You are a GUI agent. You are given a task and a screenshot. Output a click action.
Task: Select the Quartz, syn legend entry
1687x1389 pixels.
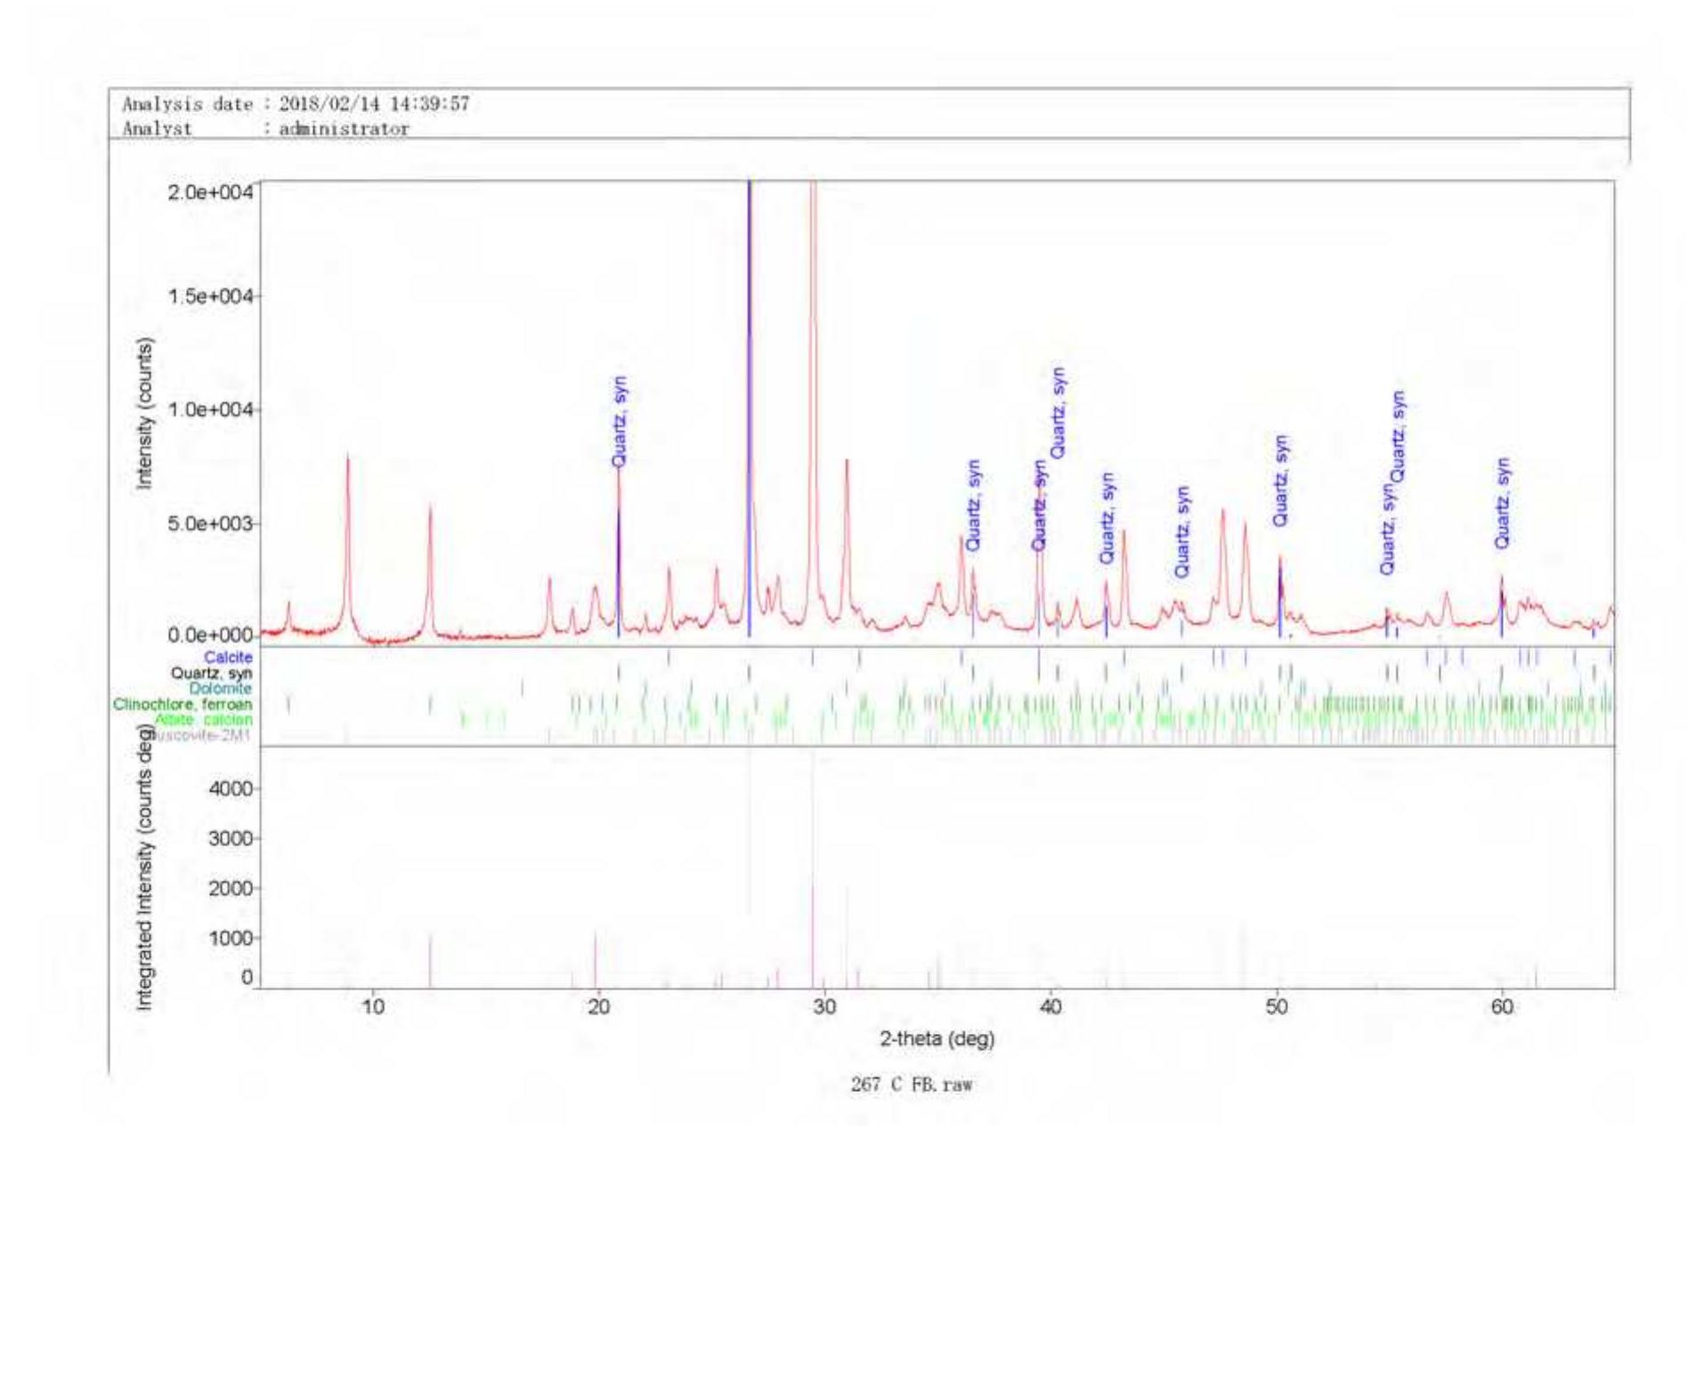point(212,673)
